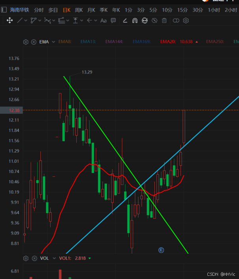Viewport: 239px width, 279px height.
Task: Click the 13.29 high price label
Action: tap(87, 72)
